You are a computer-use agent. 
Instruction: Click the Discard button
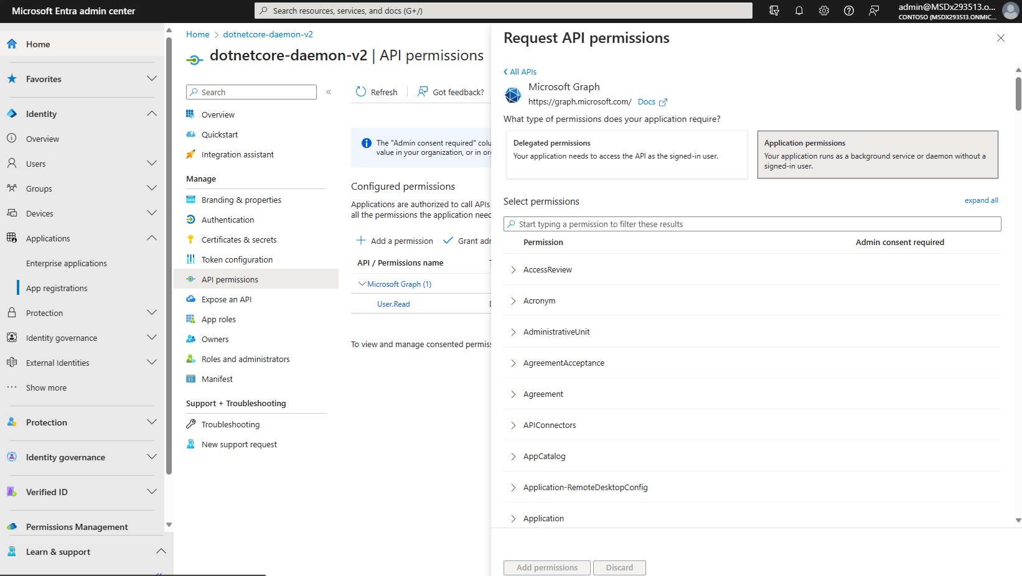619,568
